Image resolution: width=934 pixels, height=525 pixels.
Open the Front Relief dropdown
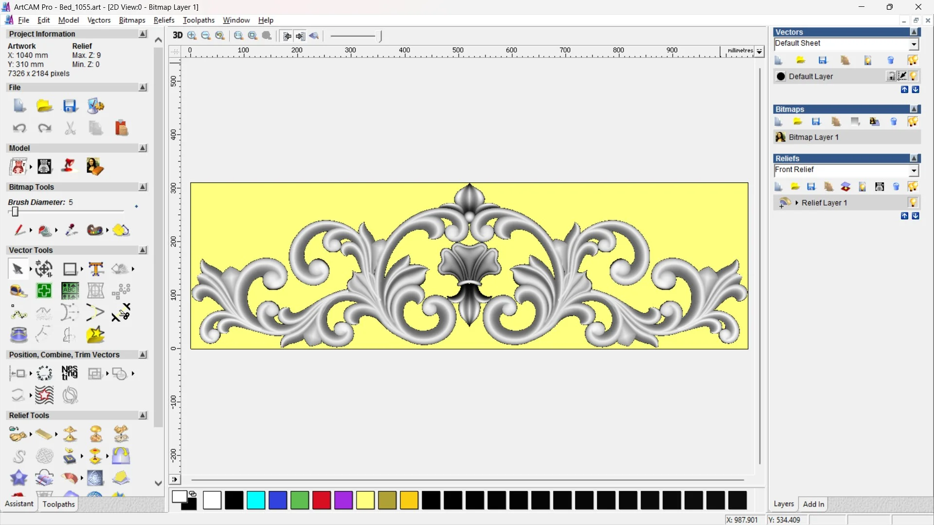point(914,170)
